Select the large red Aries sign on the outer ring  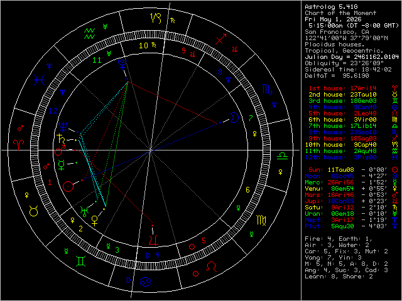(19, 145)
